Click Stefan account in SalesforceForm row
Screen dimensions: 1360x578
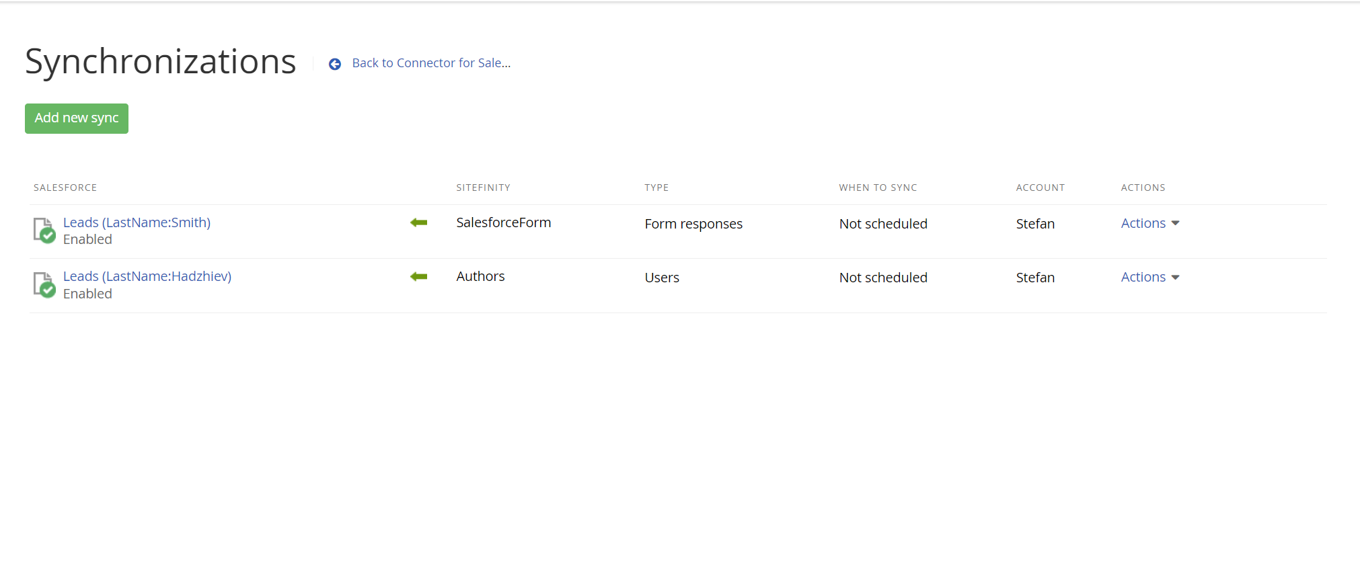[x=1035, y=224]
